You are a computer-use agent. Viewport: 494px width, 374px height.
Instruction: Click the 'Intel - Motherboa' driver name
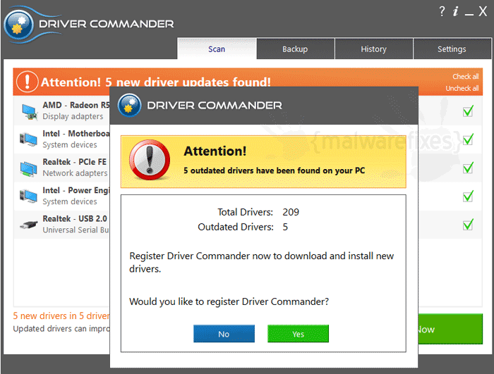(76, 133)
